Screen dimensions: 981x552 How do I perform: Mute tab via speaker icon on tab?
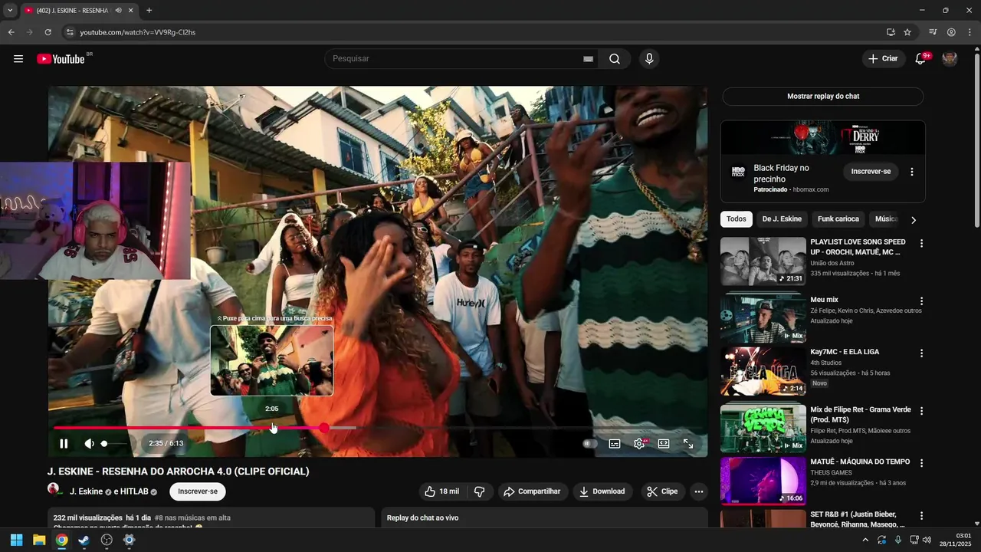(x=118, y=11)
